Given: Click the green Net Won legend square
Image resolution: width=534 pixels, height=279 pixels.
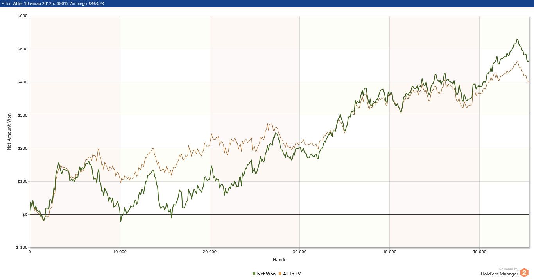Looking at the screenshot, I should pyautogui.click(x=254, y=274).
